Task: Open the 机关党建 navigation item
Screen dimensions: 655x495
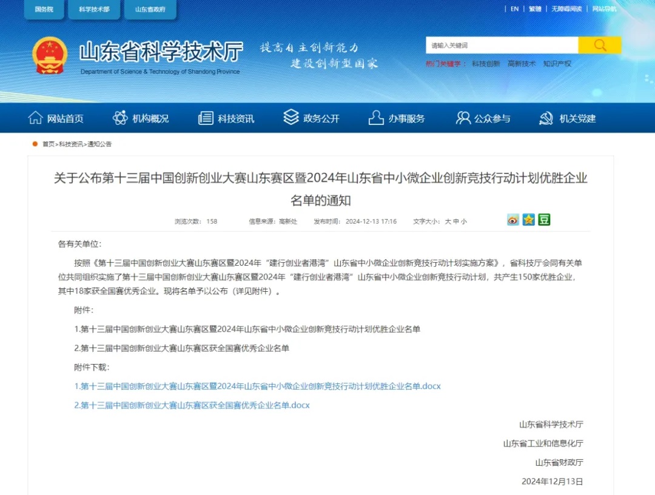Action: coord(568,118)
